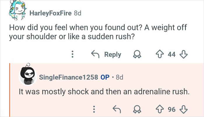The image size is (204, 117).
Task: Collapse the reply thread using the orange line
Action: [x=9, y=90]
